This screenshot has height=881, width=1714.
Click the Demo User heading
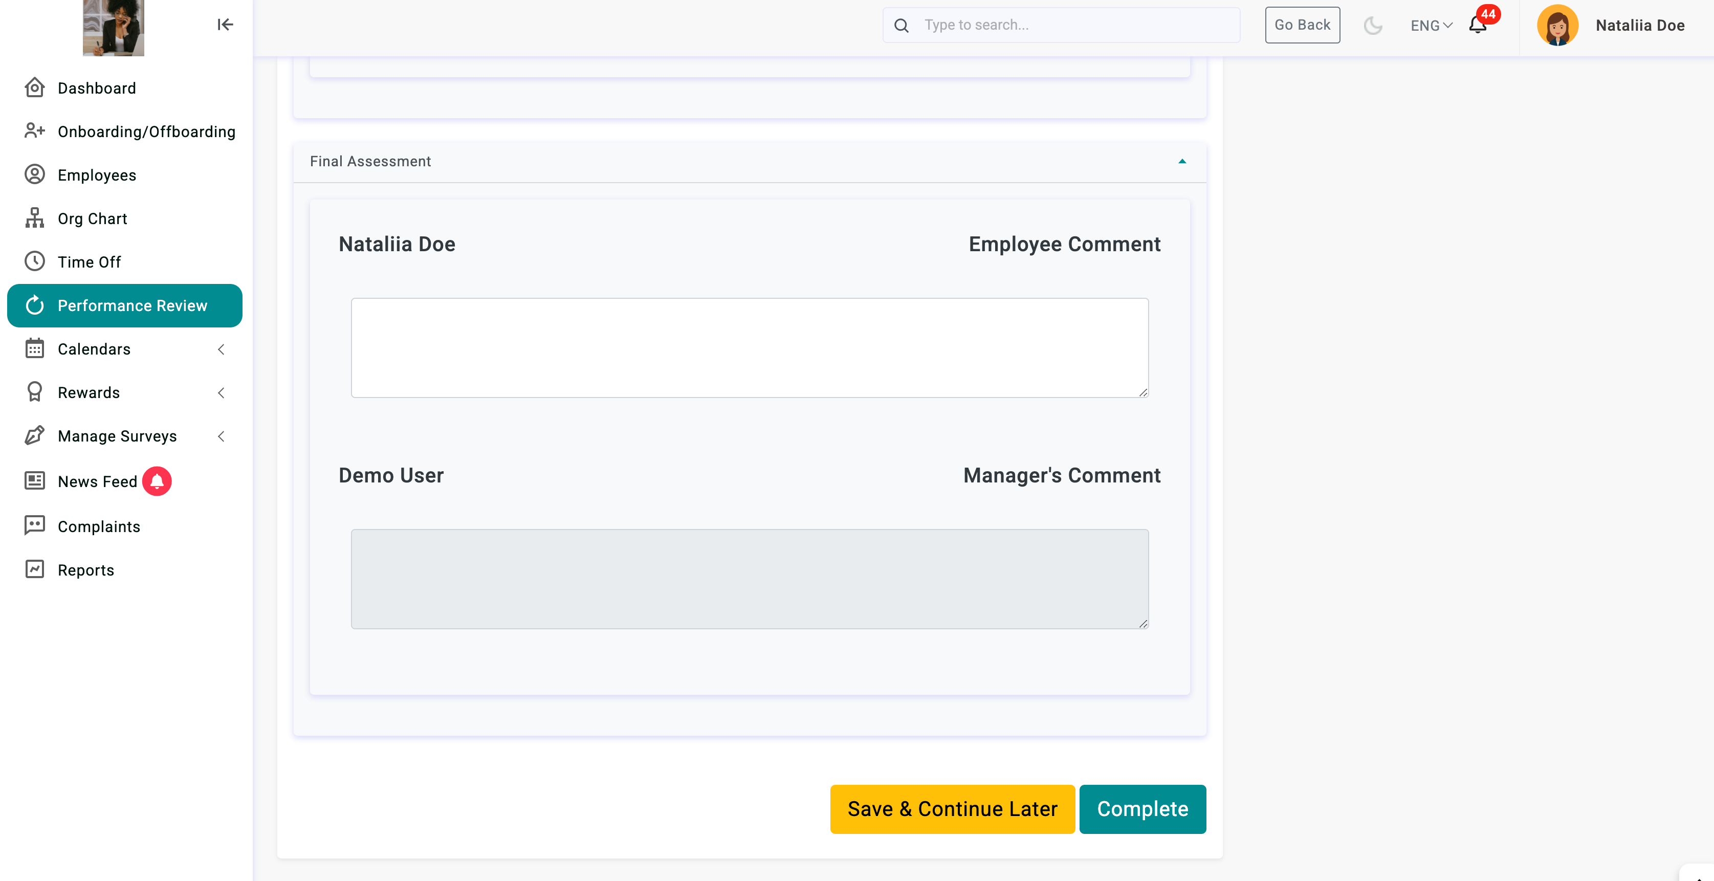coord(391,475)
